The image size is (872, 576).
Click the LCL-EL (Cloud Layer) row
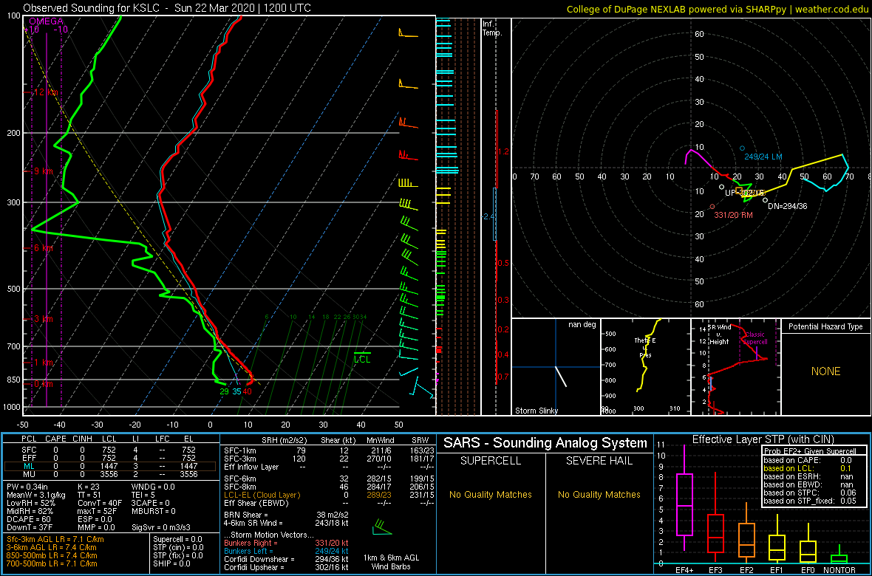coord(330,495)
